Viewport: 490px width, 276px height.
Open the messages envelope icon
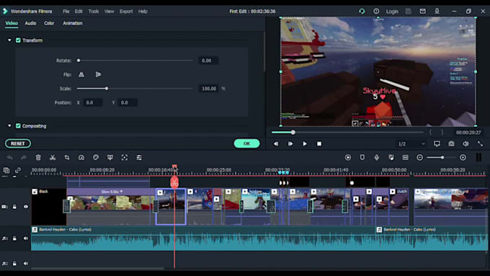tap(422, 12)
